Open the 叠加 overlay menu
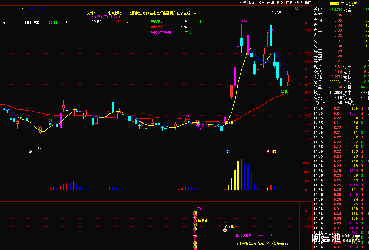Image resolution: width=369 pixels, height=250 pixels. (x=252, y=3)
